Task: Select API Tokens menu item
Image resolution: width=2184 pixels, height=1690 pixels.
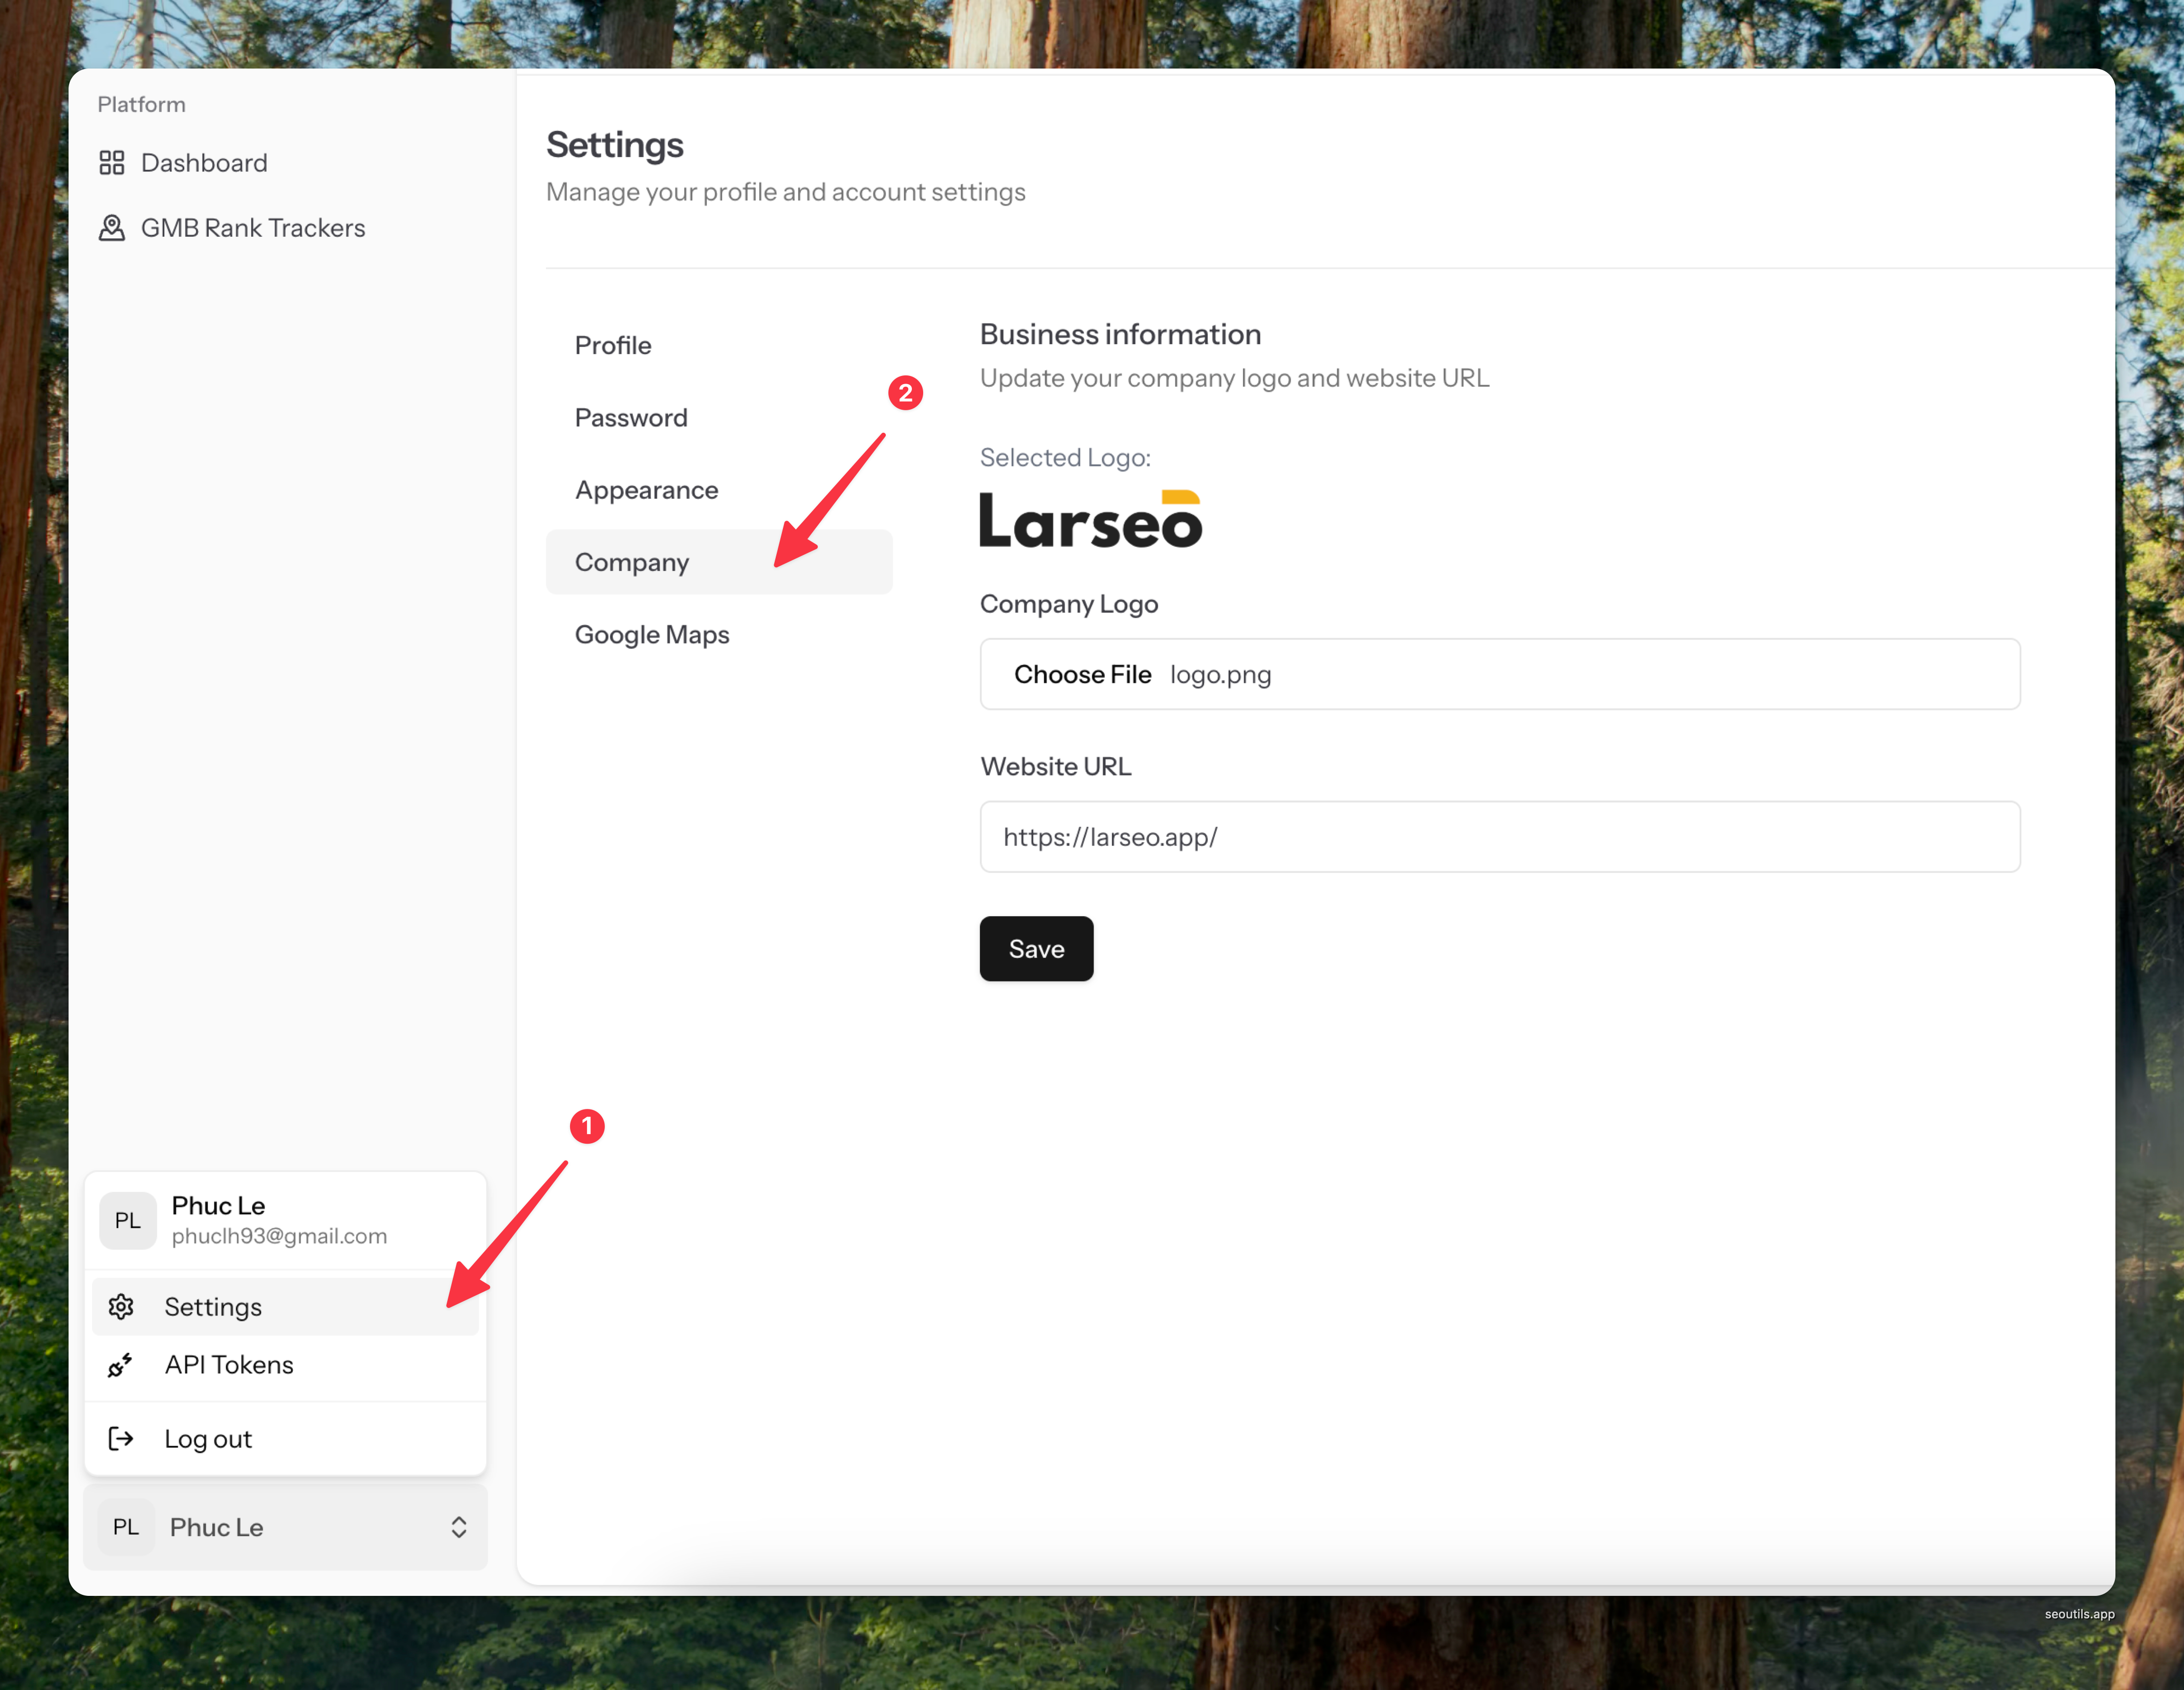Action: coord(229,1364)
